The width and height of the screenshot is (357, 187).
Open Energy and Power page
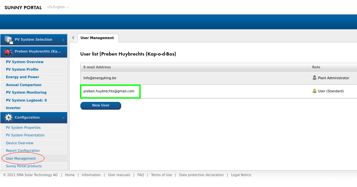point(22,77)
